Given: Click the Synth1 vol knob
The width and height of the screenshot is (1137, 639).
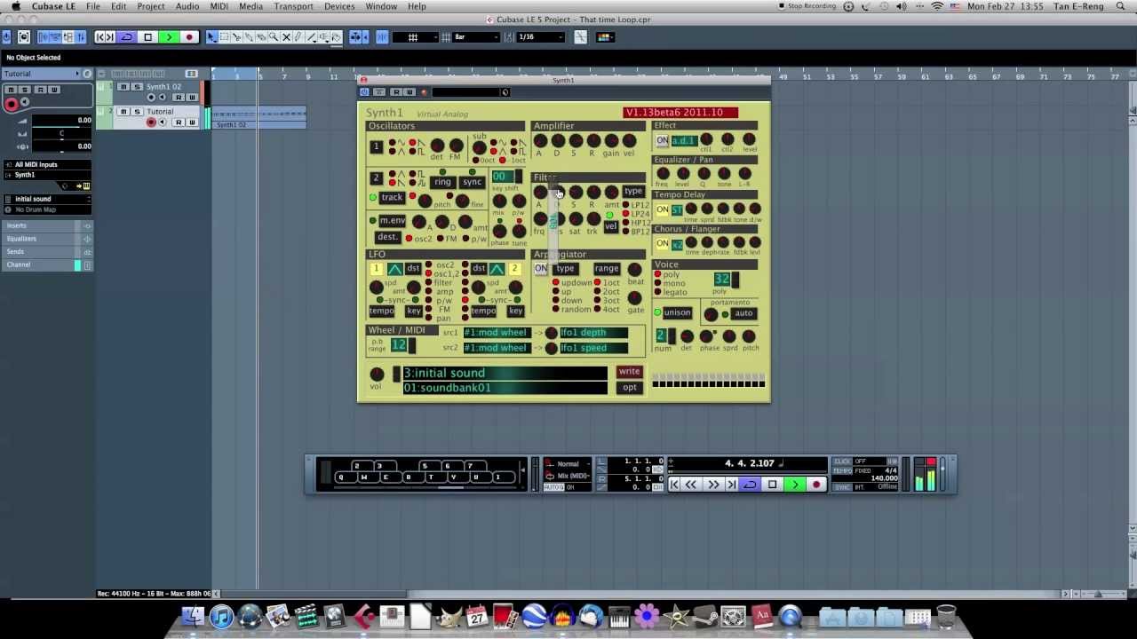Looking at the screenshot, I should coord(377,374).
